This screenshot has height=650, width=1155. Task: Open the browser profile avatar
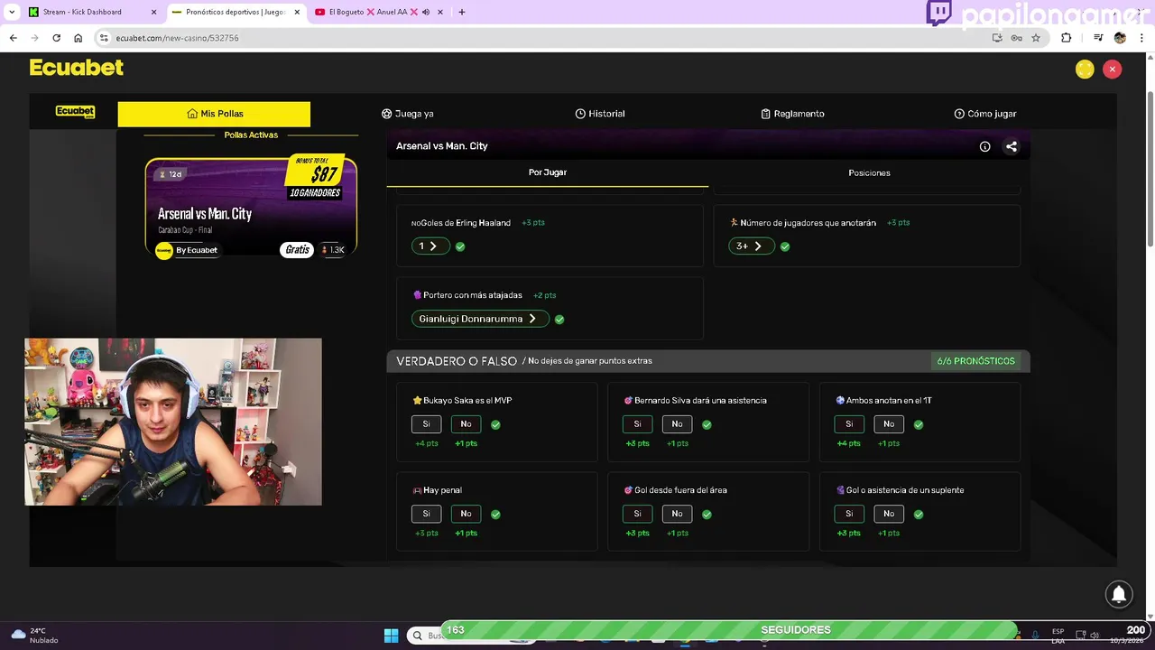click(x=1120, y=38)
